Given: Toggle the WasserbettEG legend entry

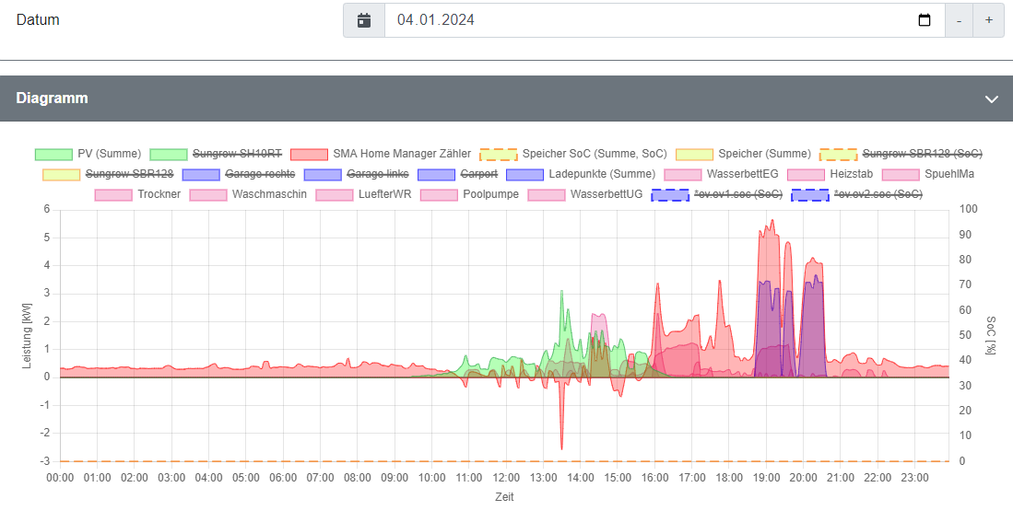Looking at the screenshot, I should 742,174.
